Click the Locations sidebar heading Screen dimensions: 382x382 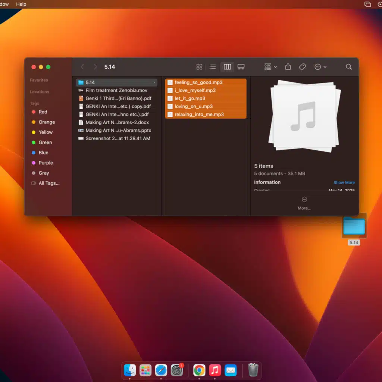tap(40, 92)
